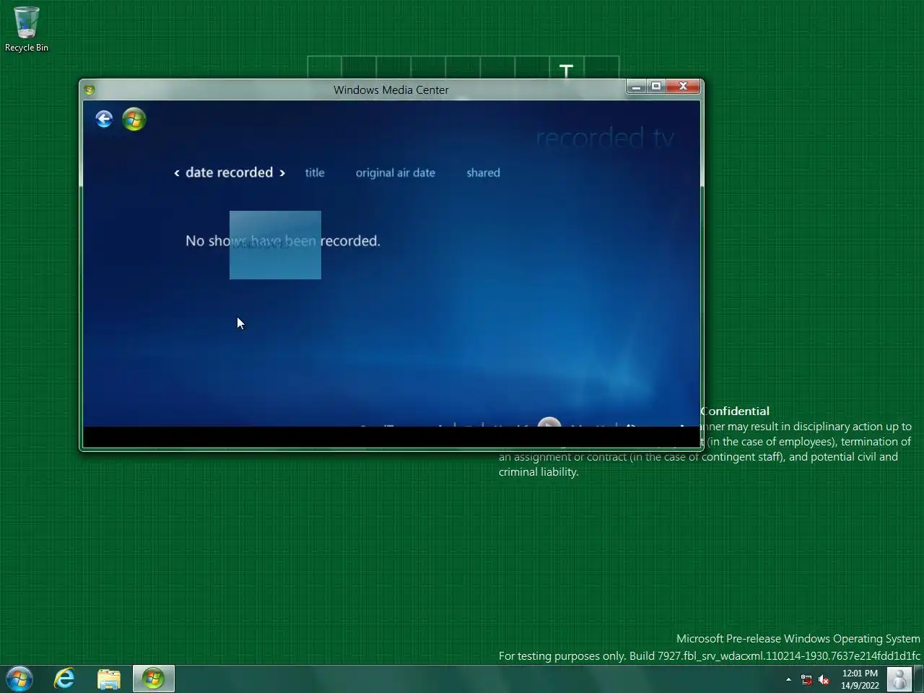The height and width of the screenshot is (693, 924).
Task: Switch to the shared recordings view
Action: (483, 173)
